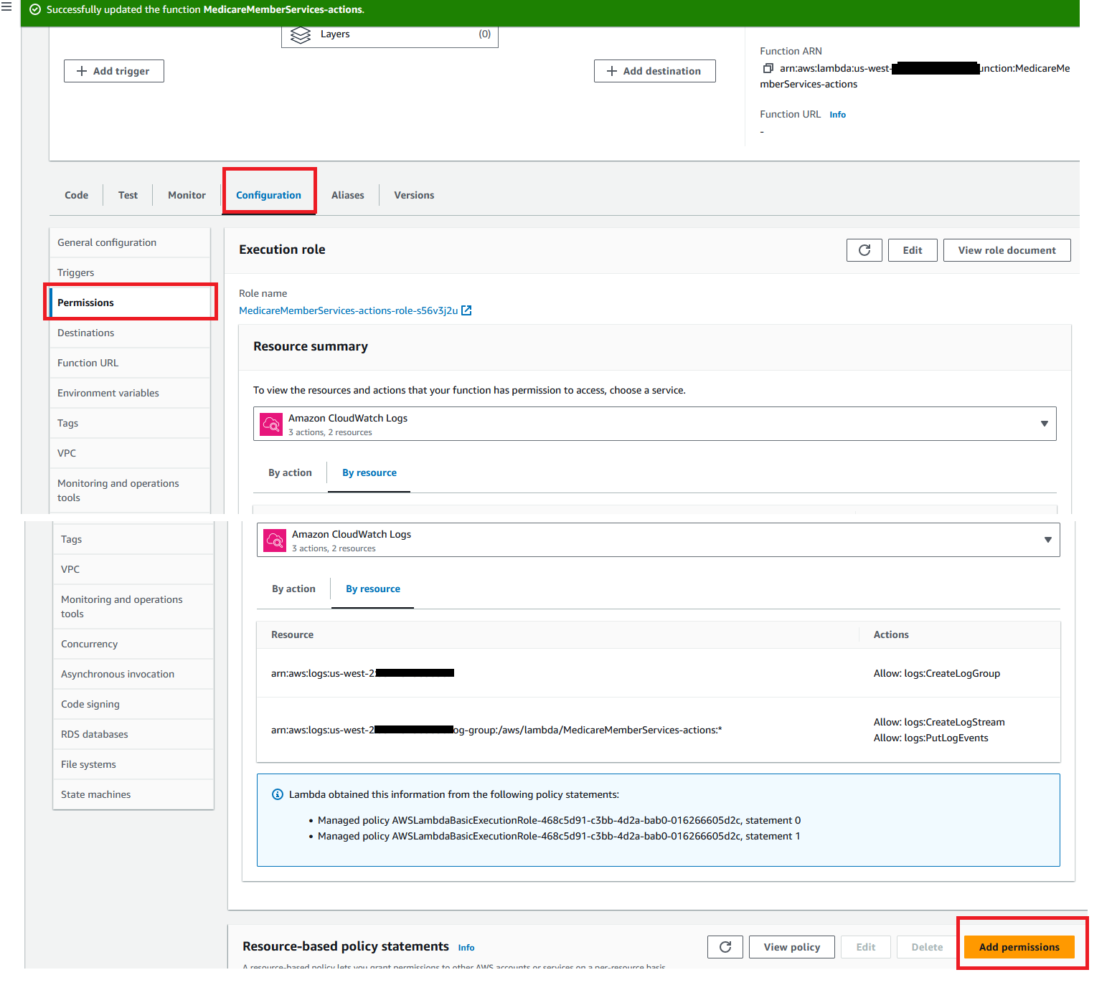
Task: Open Function URL Info link
Action: click(837, 115)
